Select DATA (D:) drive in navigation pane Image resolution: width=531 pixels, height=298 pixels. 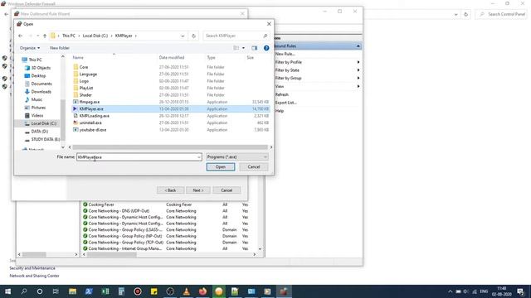(x=39, y=132)
